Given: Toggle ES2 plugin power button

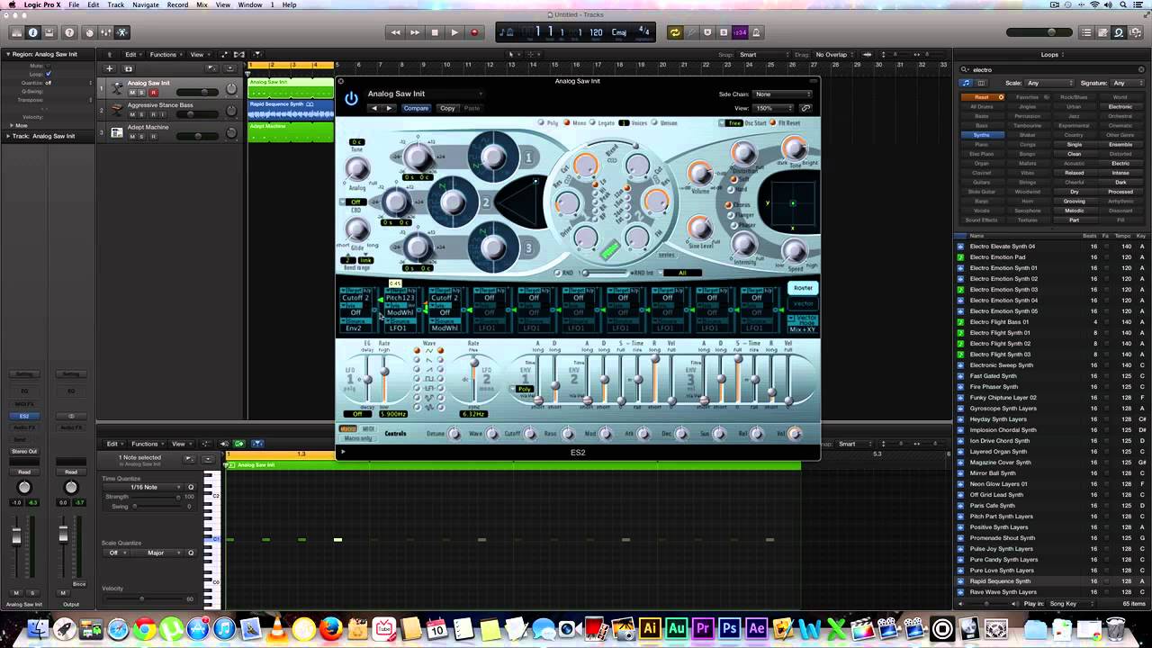Looking at the screenshot, I should click(351, 99).
